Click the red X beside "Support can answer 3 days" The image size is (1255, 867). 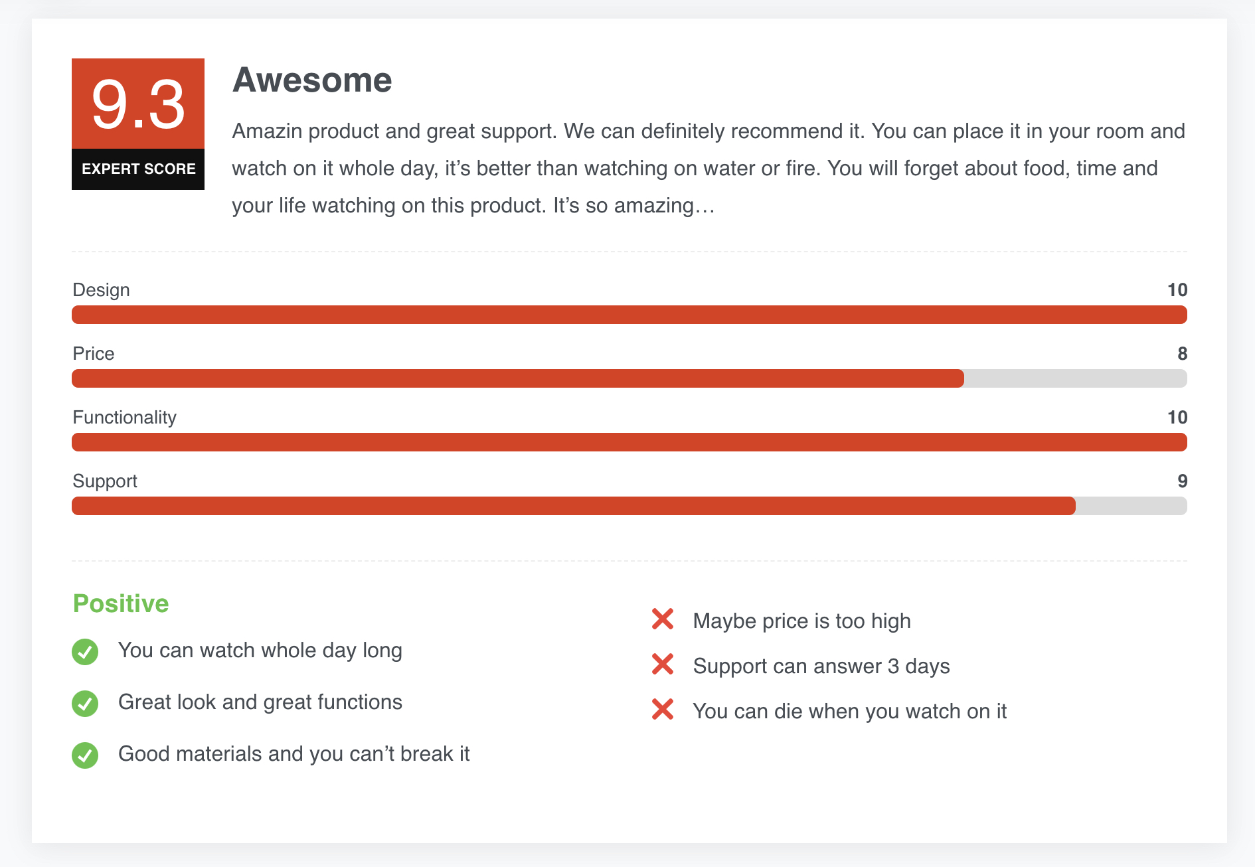(x=663, y=665)
